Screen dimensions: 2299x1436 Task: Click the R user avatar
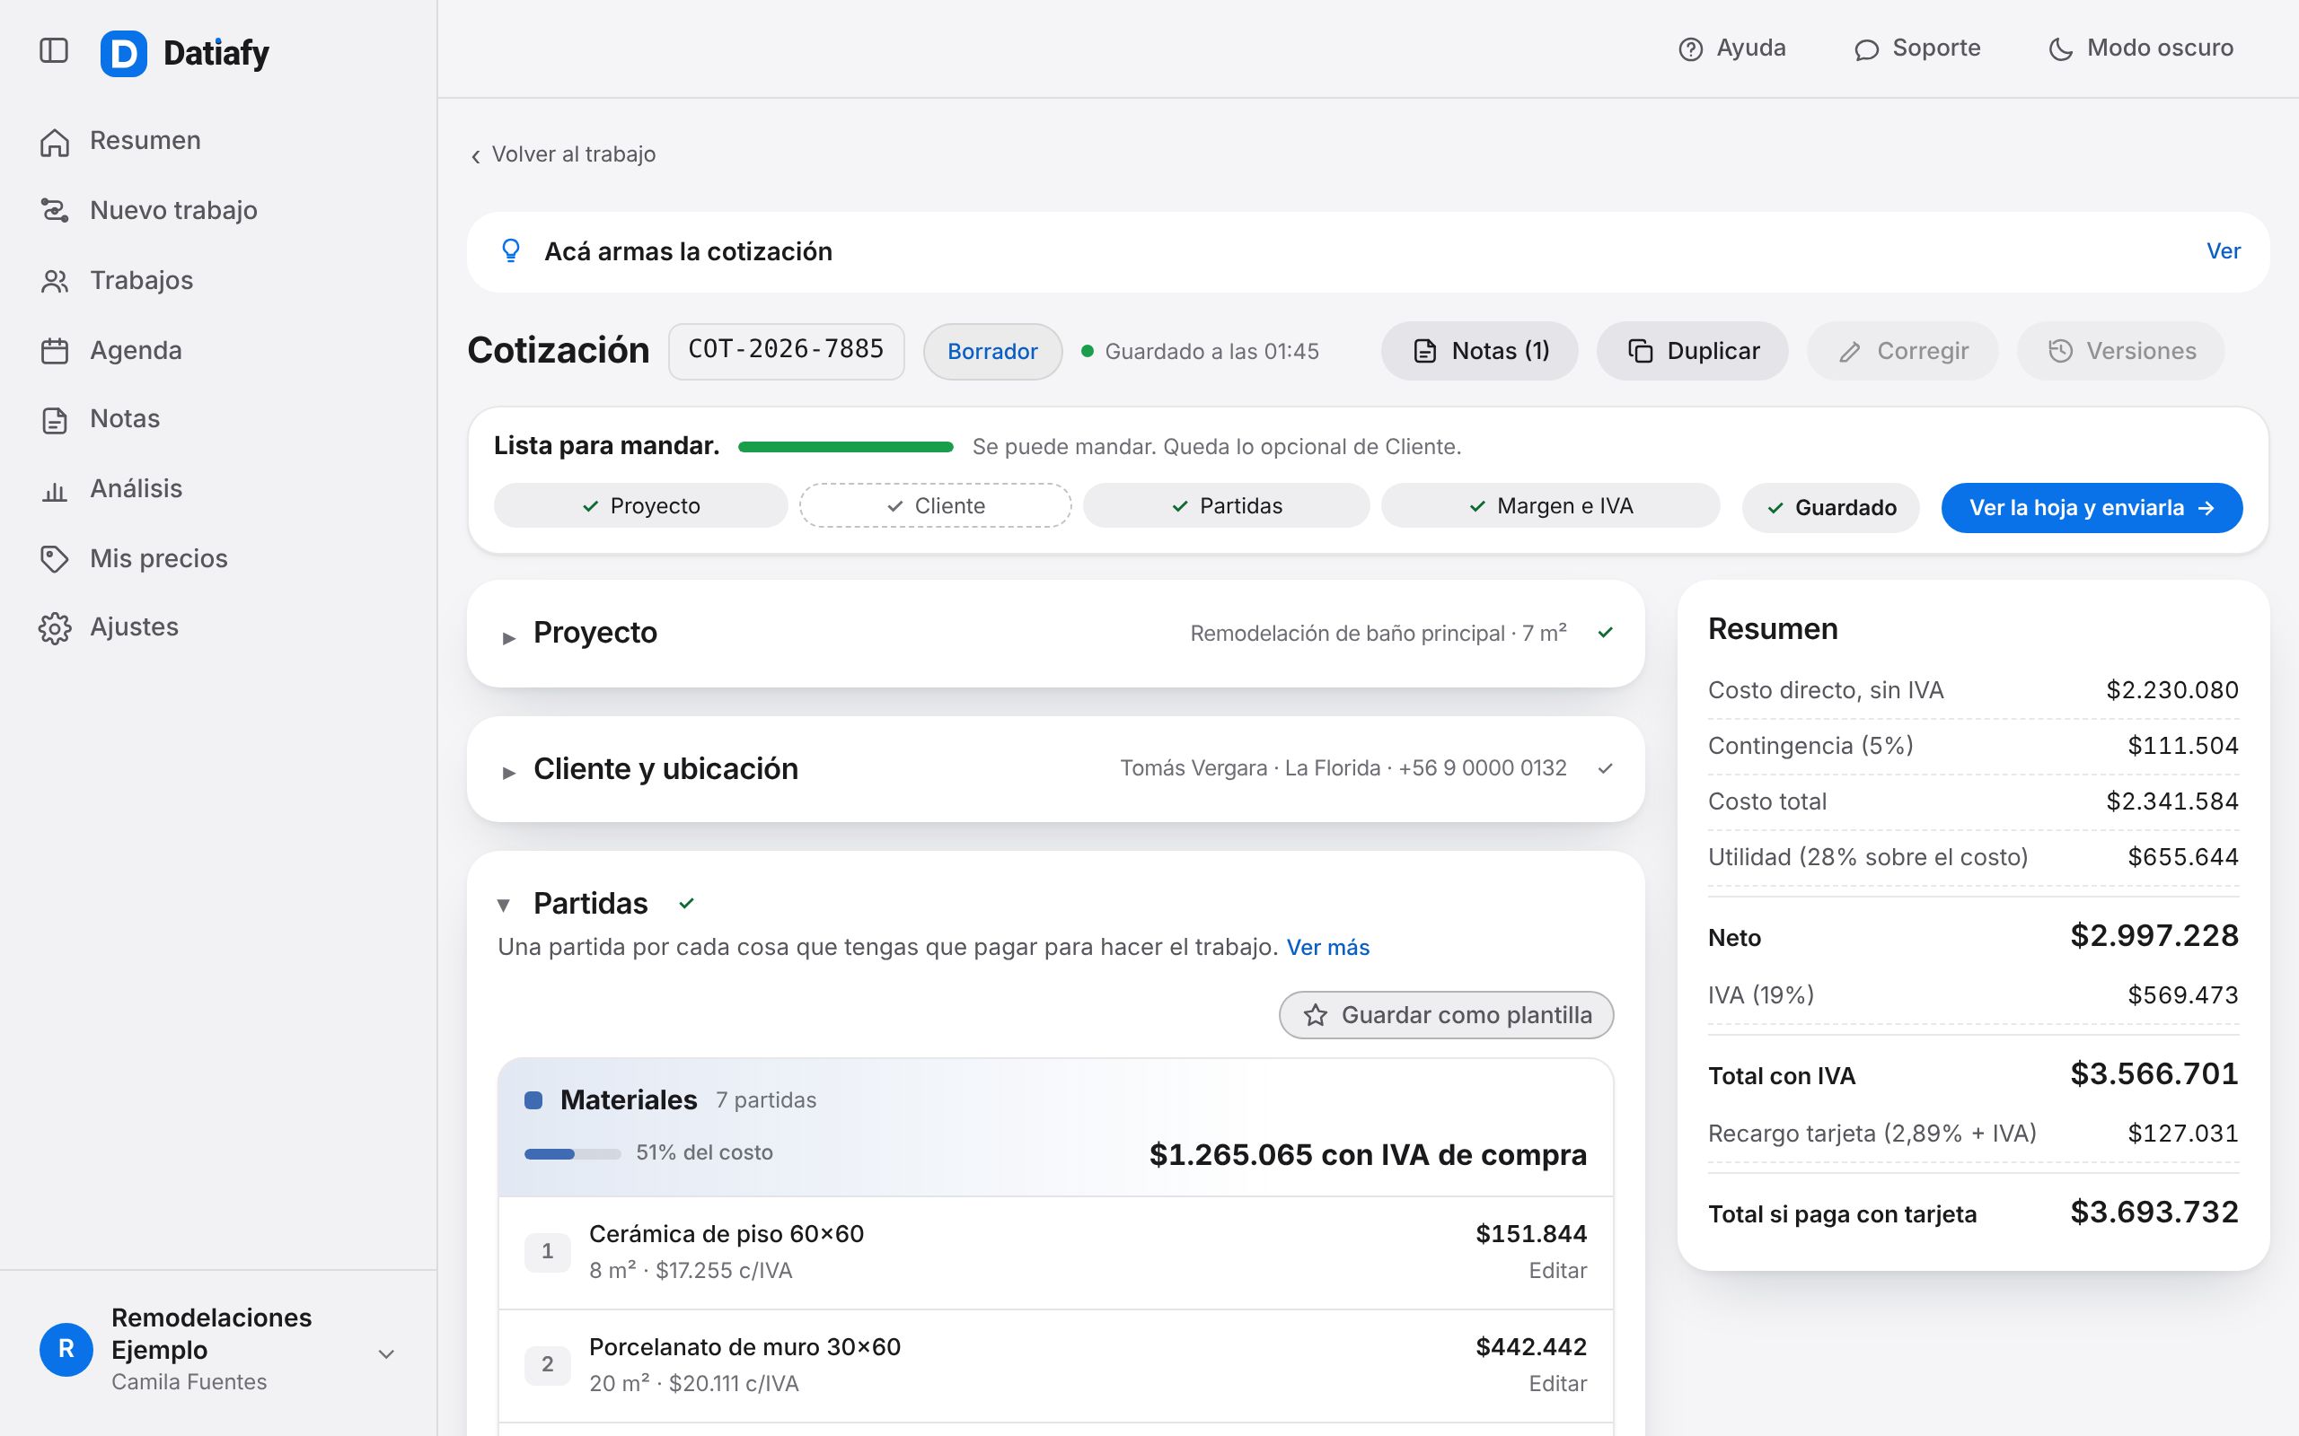pyautogui.click(x=66, y=1350)
